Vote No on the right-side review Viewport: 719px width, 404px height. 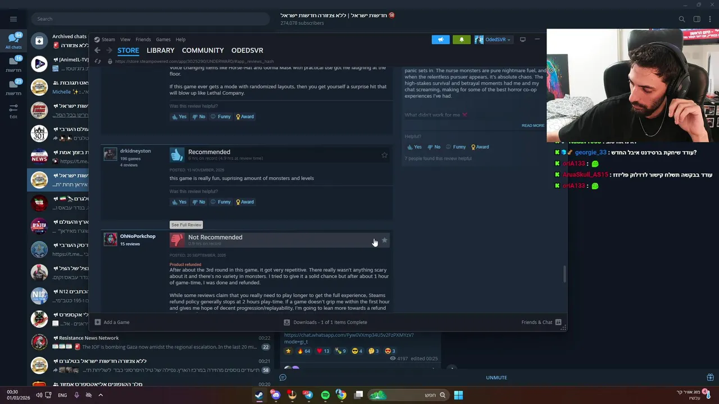434,147
